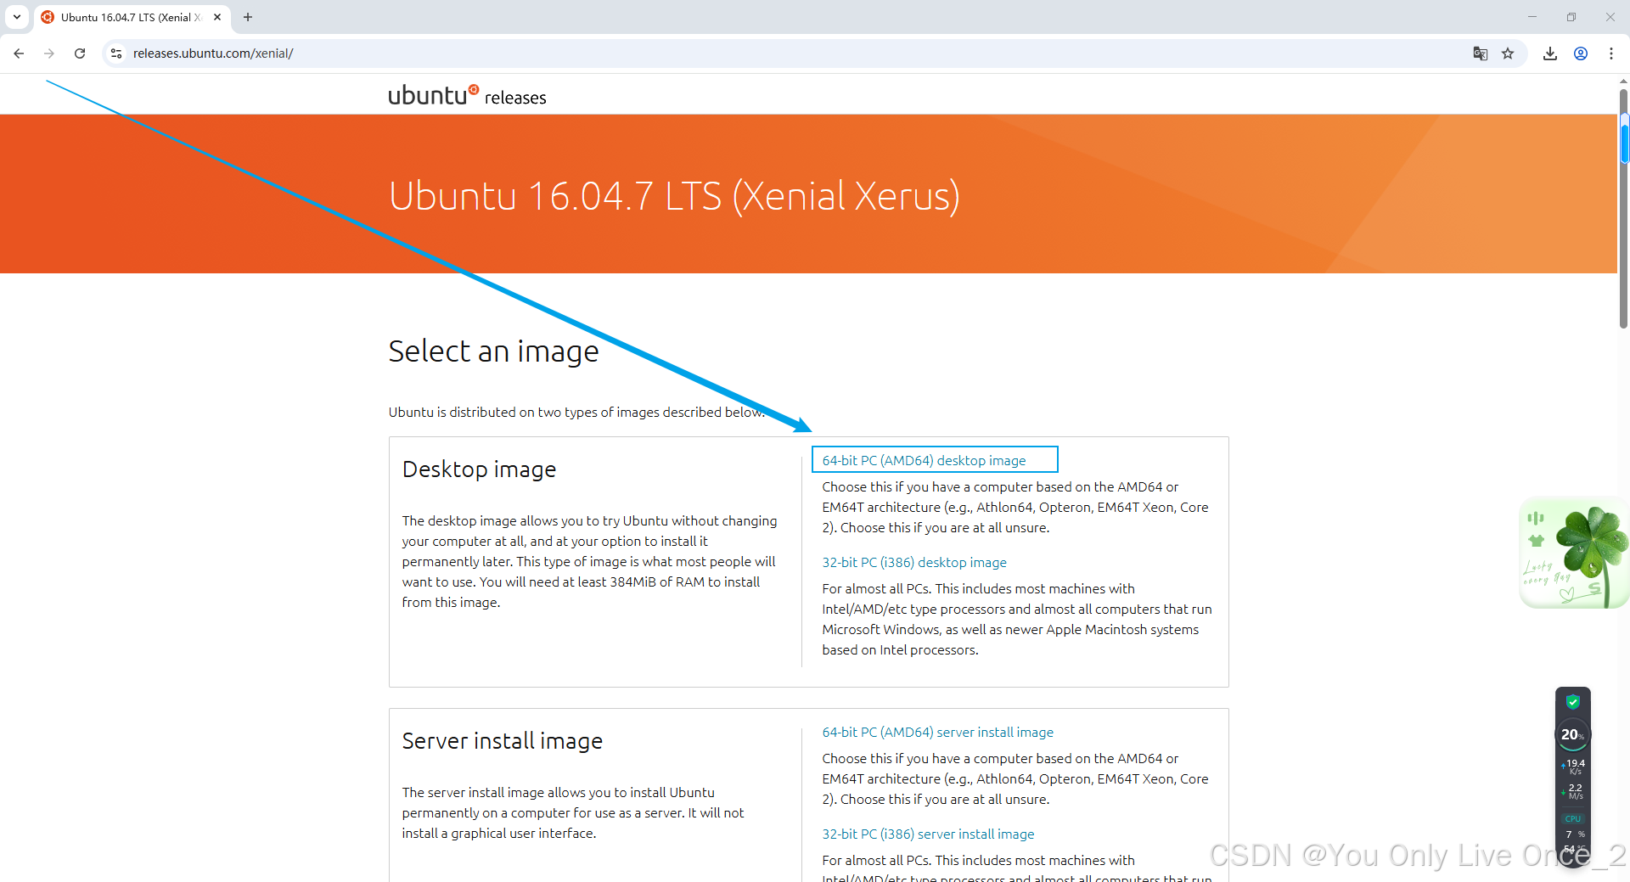The width and height of the screenshot is (1630, 882).
Task: Reload the Ubuntu releases page
Action: point(80,53)
